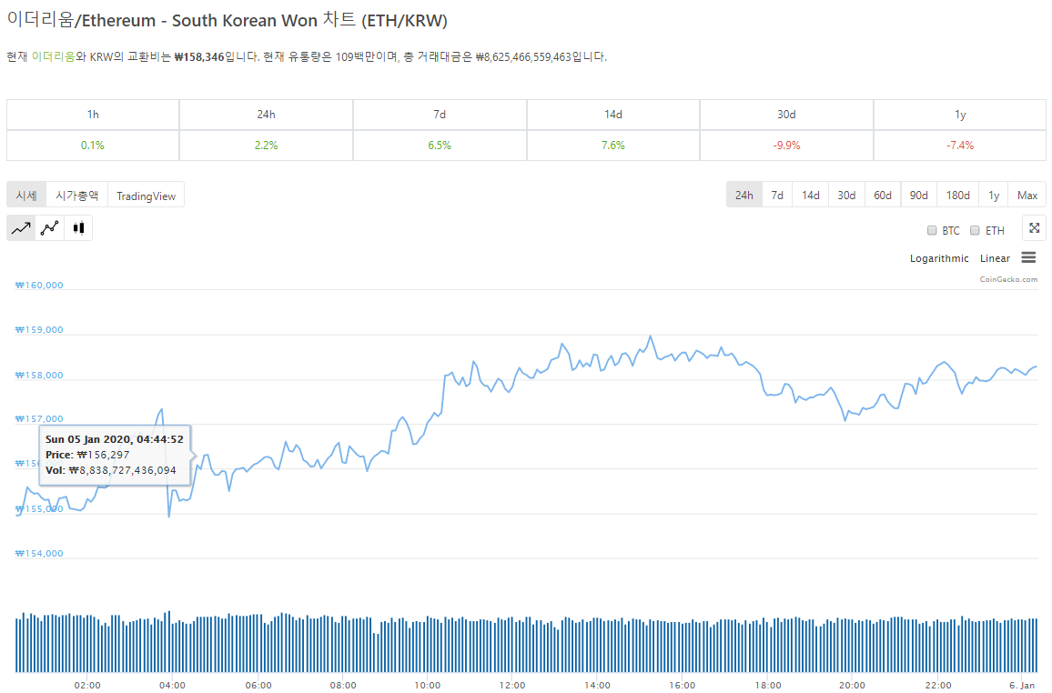Viewport: 1052px width, 693px height.
Task: Show the Max time range
Action: [1027, 196]
